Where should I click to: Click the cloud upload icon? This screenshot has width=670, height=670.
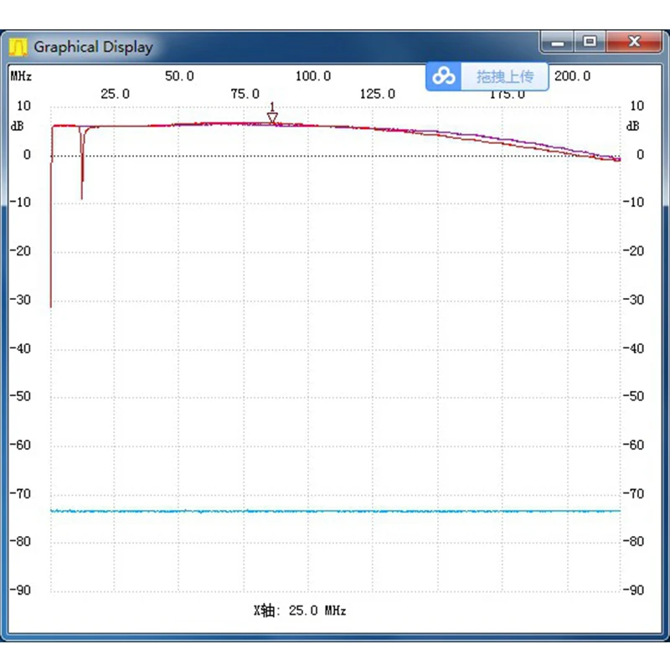point(444,76)
